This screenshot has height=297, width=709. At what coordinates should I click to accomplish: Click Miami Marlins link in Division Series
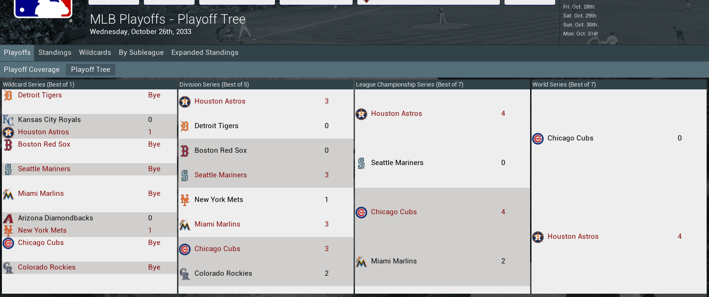click(x=217, y=224)
